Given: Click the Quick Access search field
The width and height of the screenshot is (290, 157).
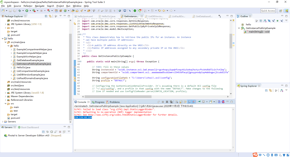Looking at the screenshot, I should (x=268, y=11).
